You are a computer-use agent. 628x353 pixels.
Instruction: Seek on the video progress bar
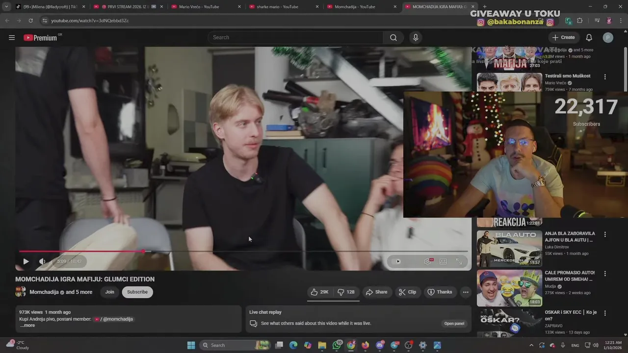click(244, 252)
